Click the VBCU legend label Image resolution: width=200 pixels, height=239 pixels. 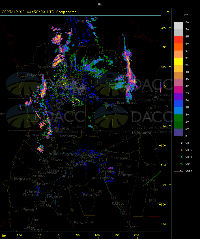tap(189, 164)
